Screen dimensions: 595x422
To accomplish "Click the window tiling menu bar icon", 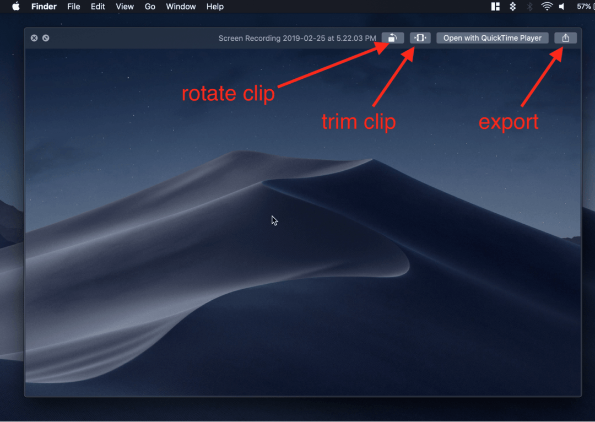I will tap(495, 7).
